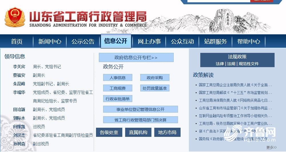Open 网上办事 in the navigation bar
The width and height of the screenshot is (286, 152).
point(149,41)
